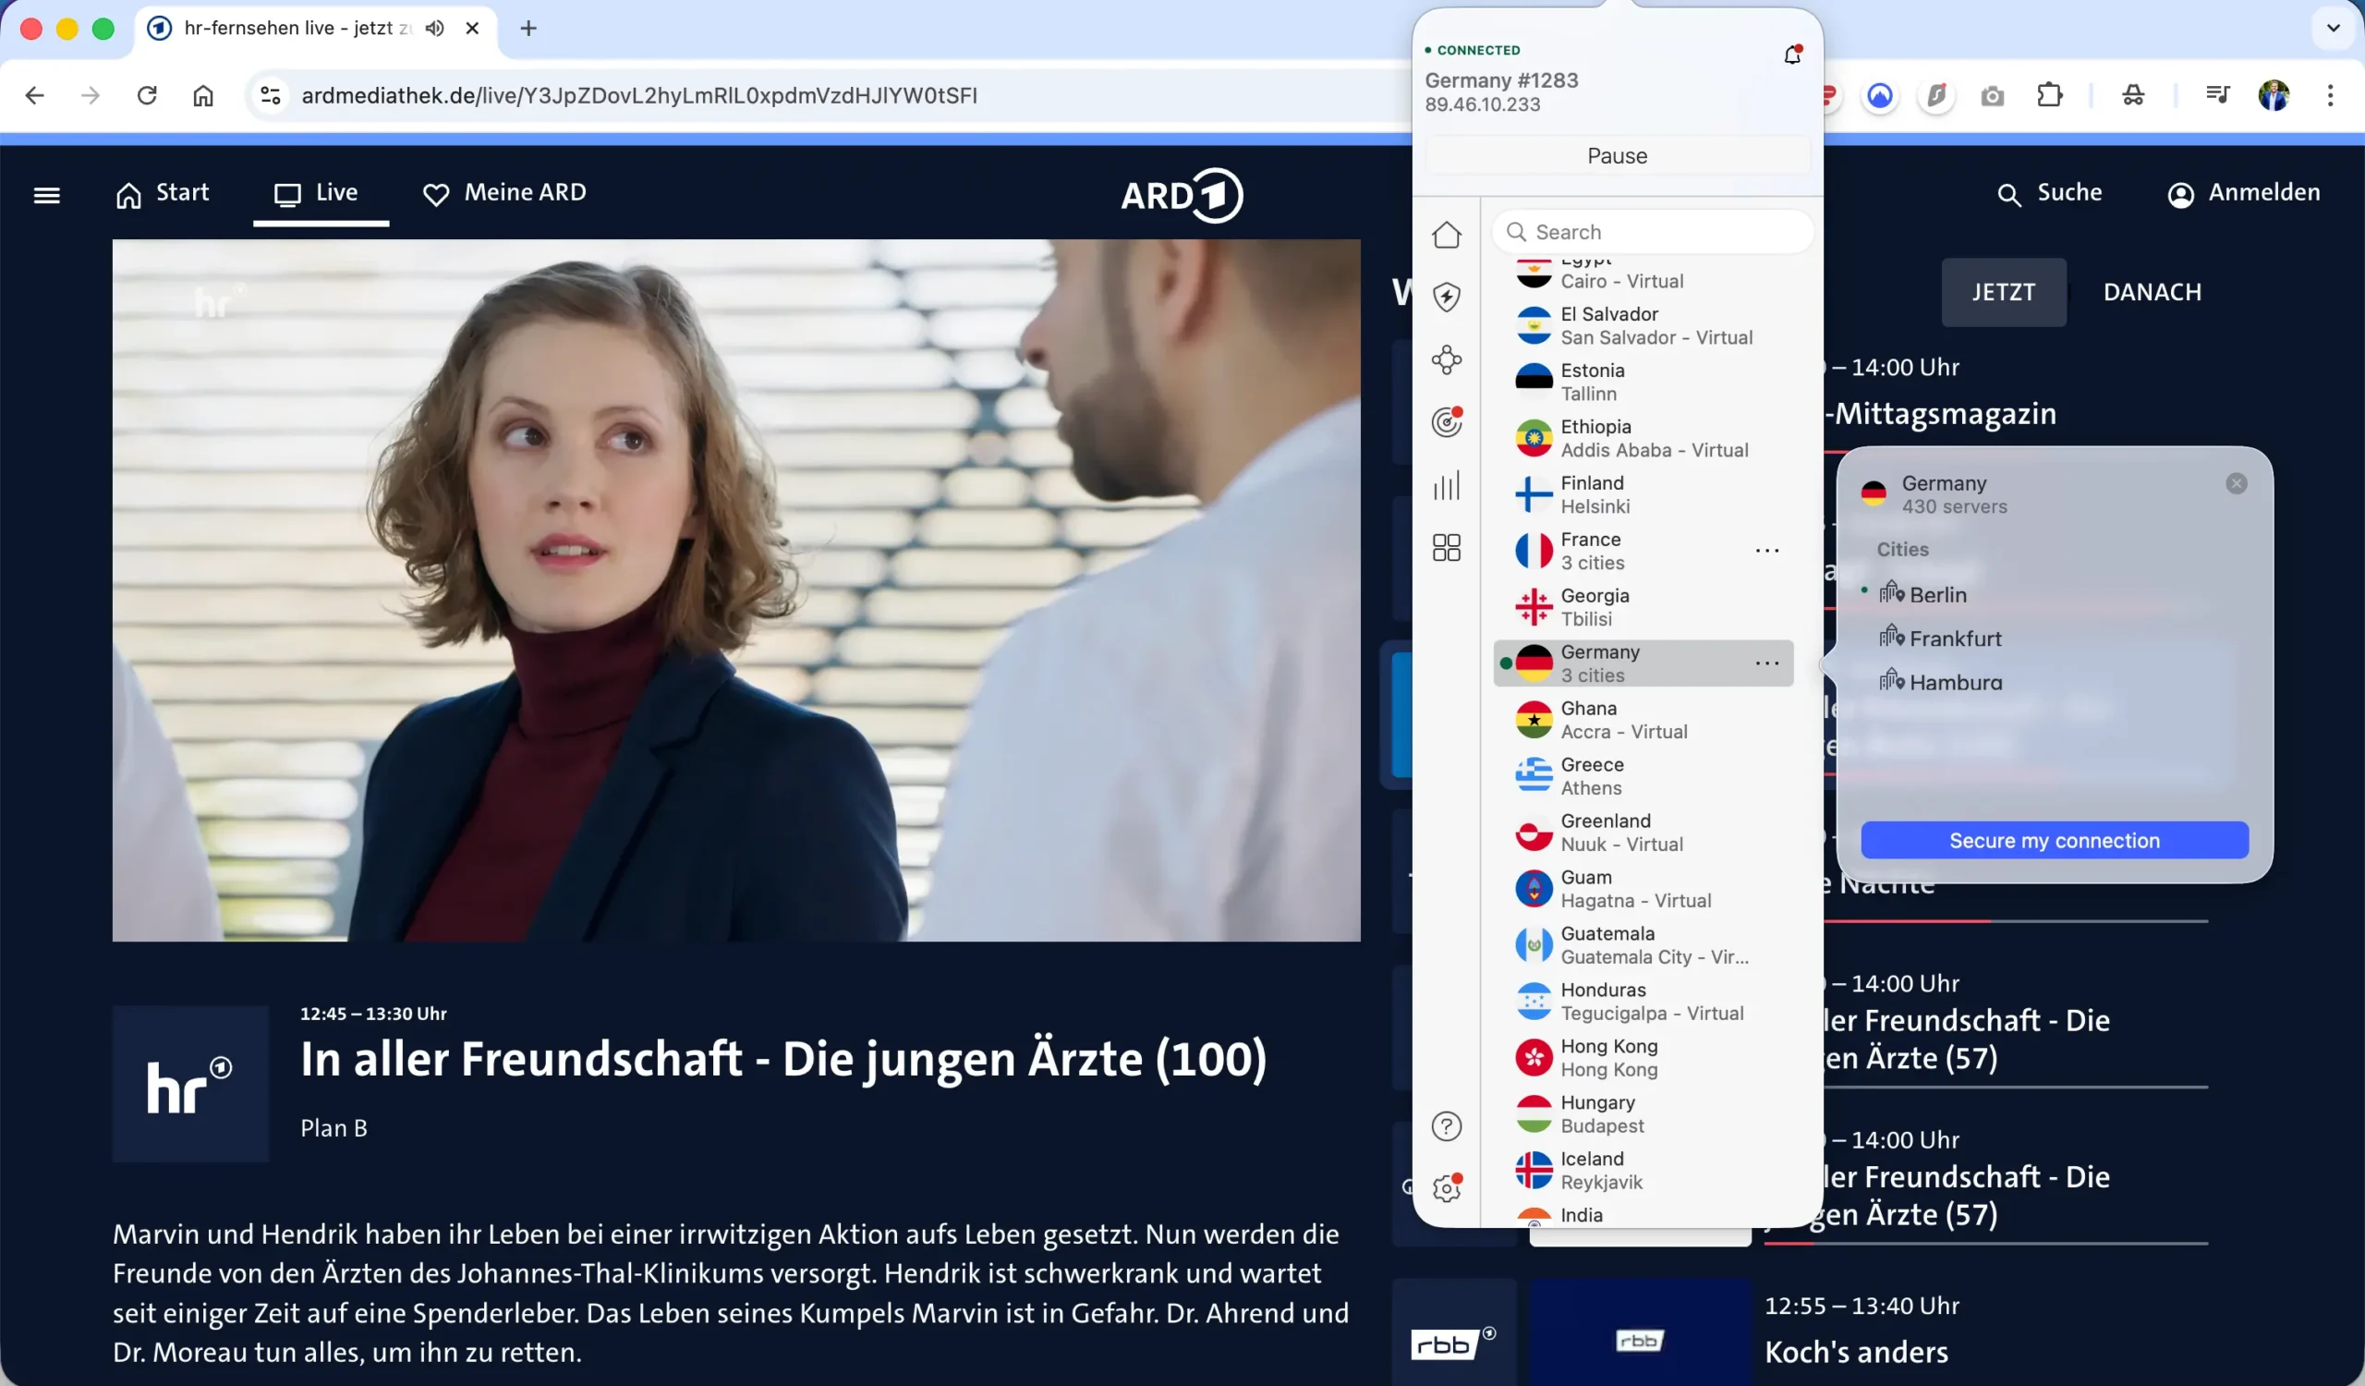The image size is (2365, 1386).
Task: Open the Home icon in NordVPN sidebar
Action: pyautogui.click(x=1447, y=235)
